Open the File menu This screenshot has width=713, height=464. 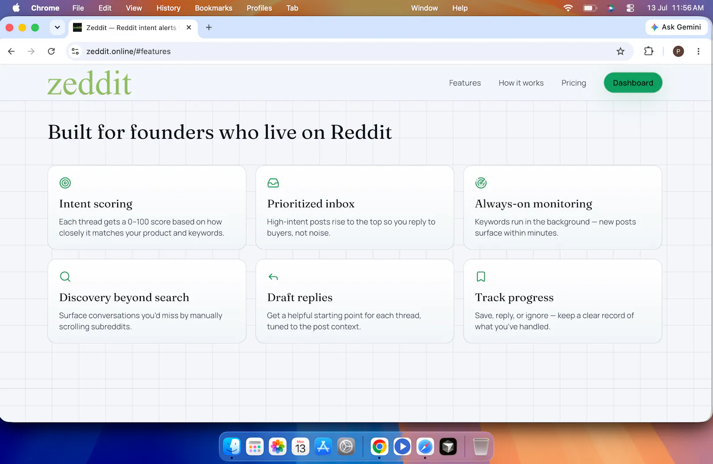click(78, 8)
